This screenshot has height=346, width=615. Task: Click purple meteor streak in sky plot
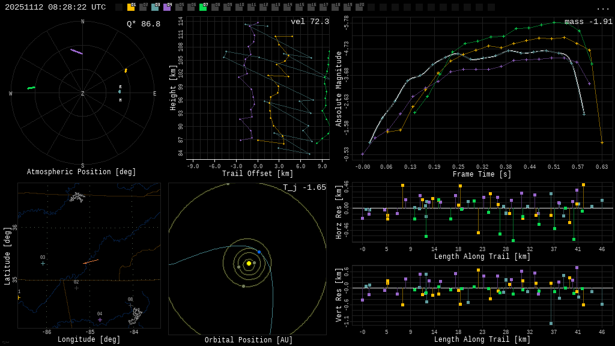coord(76,52)
